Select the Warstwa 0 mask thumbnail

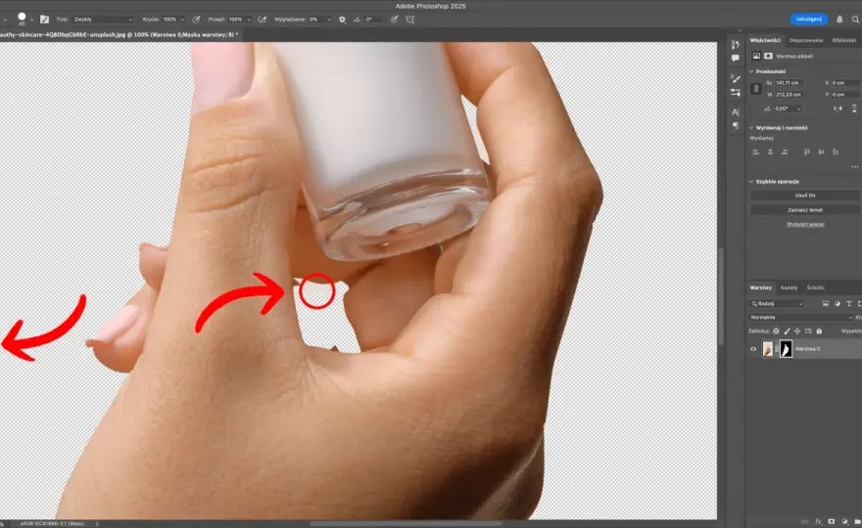pos(786,349)
